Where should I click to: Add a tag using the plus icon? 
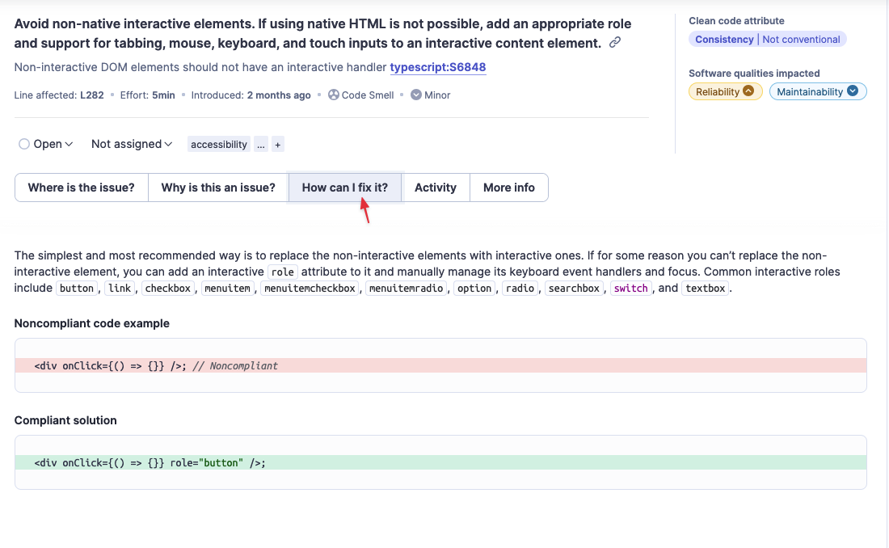tap(278, 145)
